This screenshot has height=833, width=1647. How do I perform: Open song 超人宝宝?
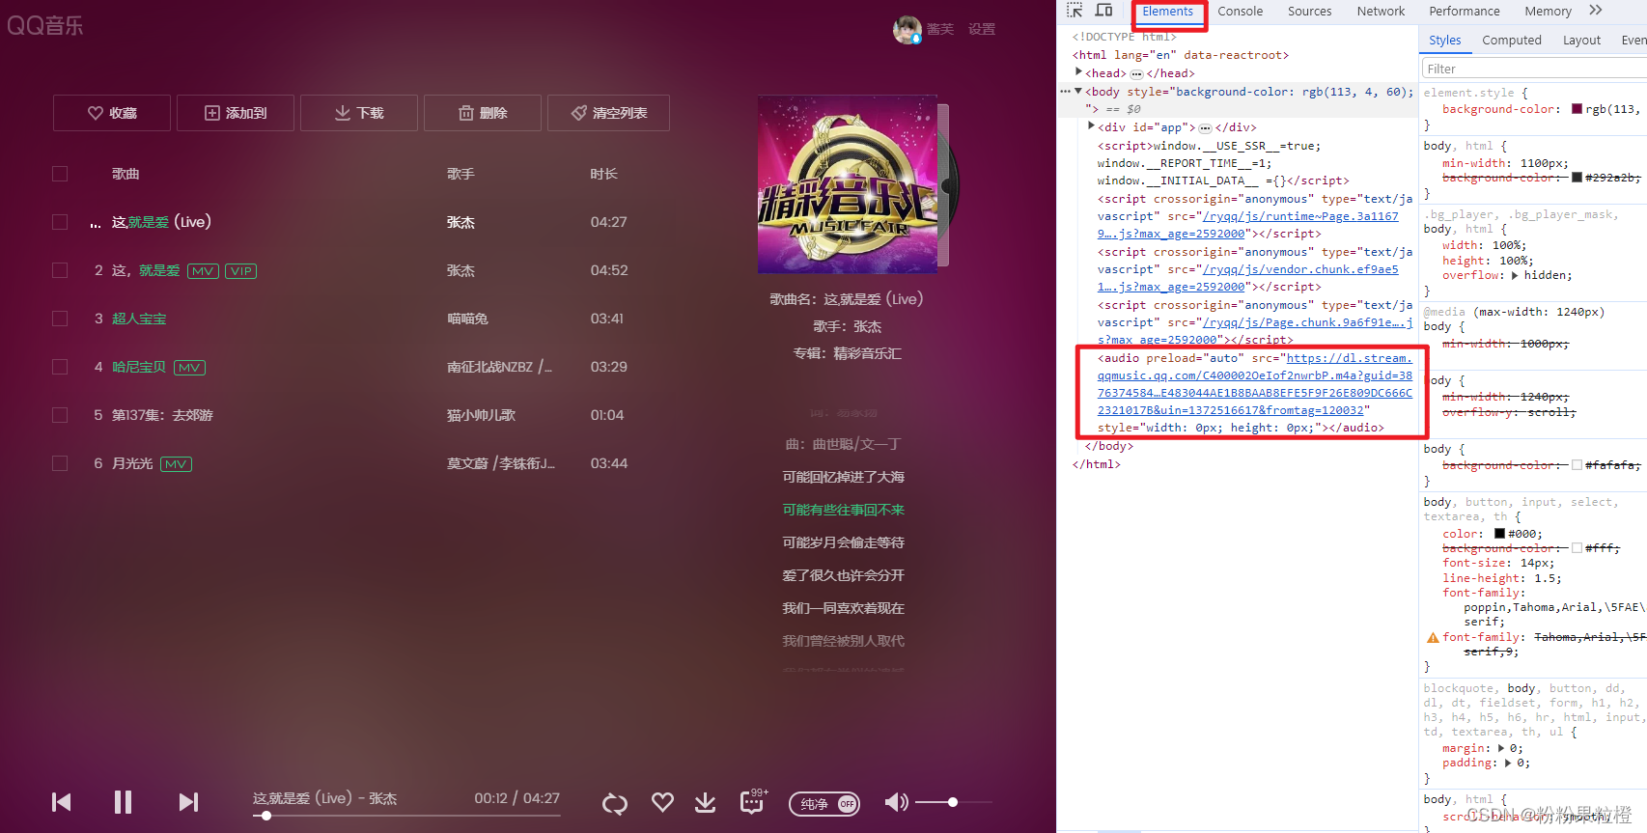(139, 319)
